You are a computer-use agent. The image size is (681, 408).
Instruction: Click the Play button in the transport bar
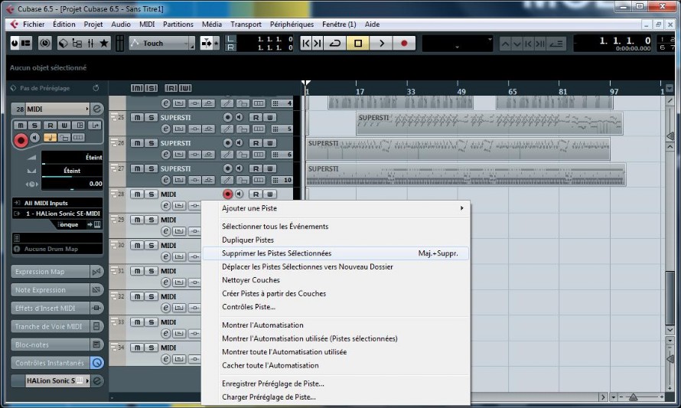point(381,43)
